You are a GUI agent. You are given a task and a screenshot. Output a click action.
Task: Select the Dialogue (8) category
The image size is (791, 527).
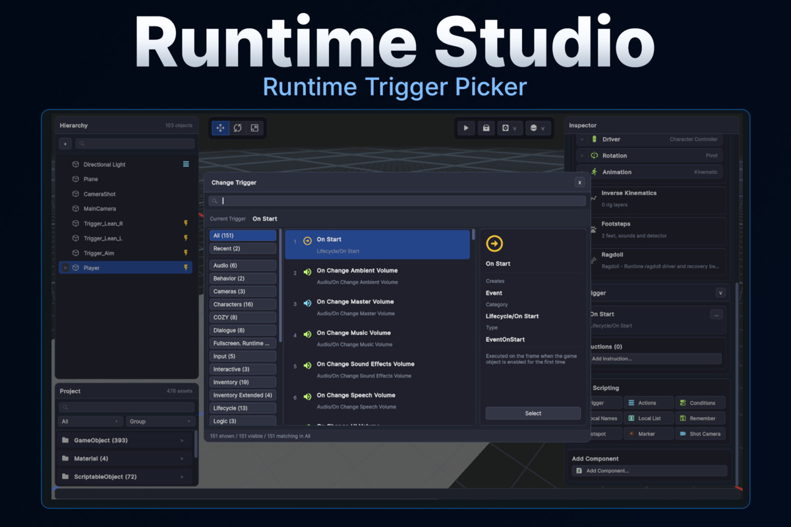click(243, 330)
